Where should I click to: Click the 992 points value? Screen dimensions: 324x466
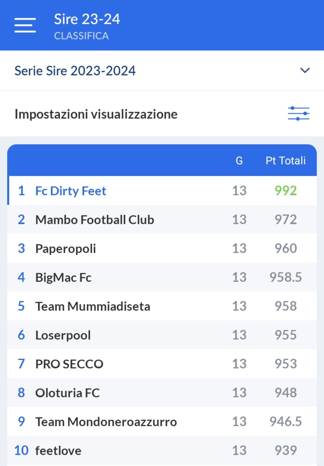coord(284,191)
